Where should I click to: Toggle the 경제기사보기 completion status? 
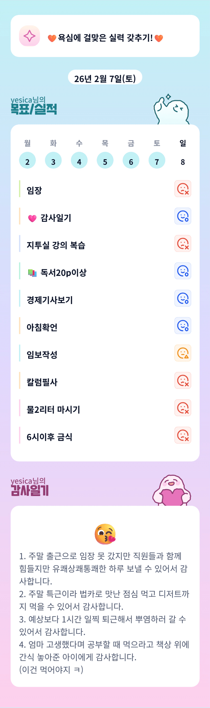point(183,298)
